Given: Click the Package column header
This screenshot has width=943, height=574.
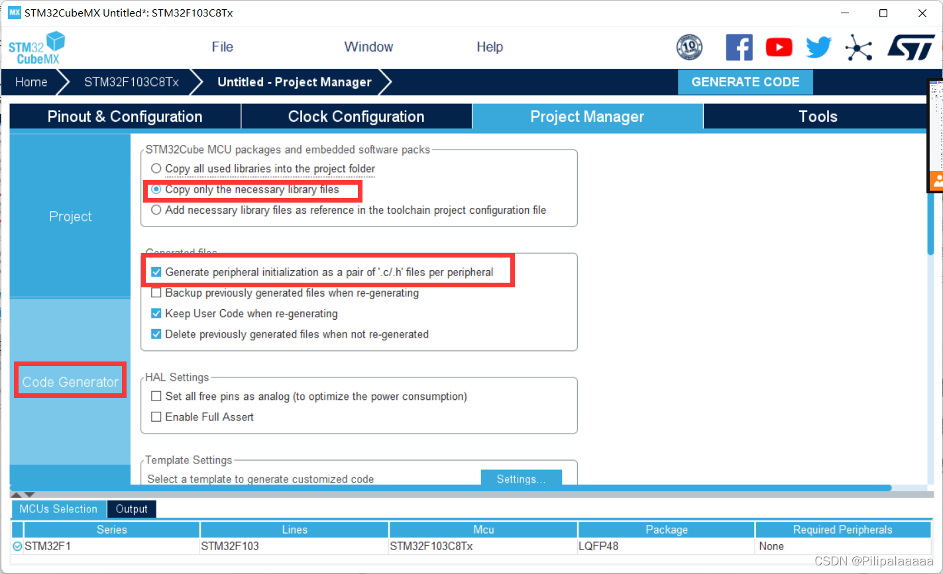Looking at the screenshot, I should (x=667, y=530).
